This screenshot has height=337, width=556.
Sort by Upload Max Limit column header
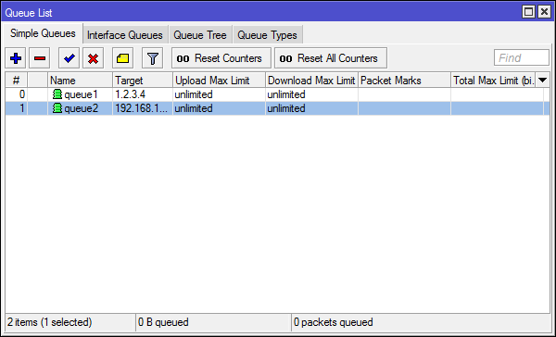219,81
